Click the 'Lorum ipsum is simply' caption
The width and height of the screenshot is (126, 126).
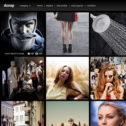coord(14,54)
